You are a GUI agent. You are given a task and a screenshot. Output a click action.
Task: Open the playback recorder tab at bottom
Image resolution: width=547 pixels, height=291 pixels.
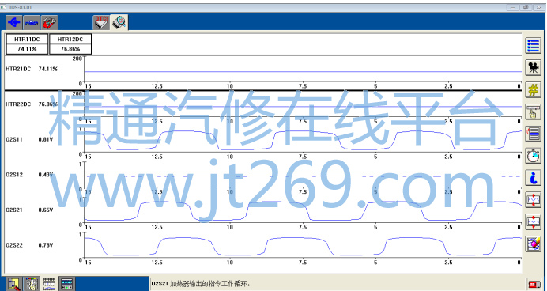tap(66, 284)
